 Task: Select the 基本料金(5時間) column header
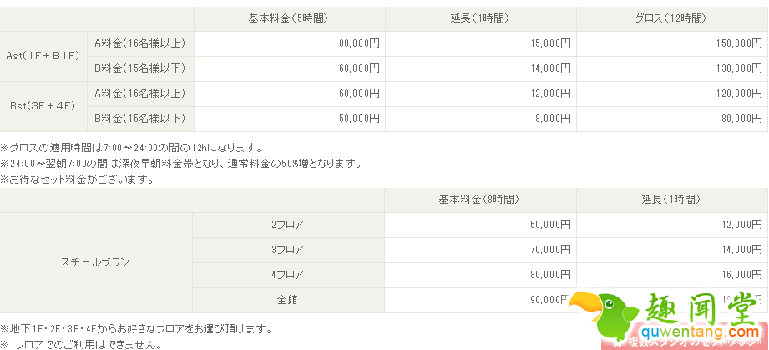coord(290,19)
